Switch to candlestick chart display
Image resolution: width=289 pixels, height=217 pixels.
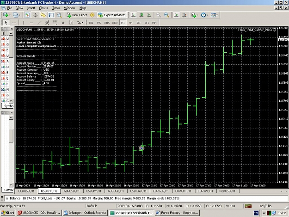[141, 15]
